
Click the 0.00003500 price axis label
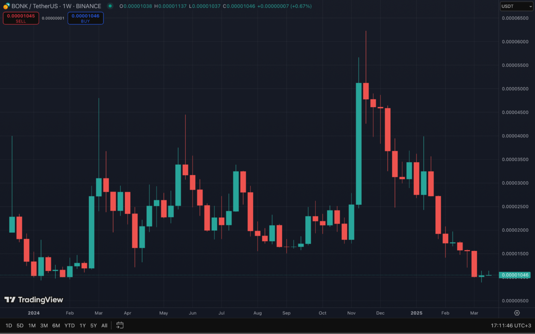tap(515, 159)
